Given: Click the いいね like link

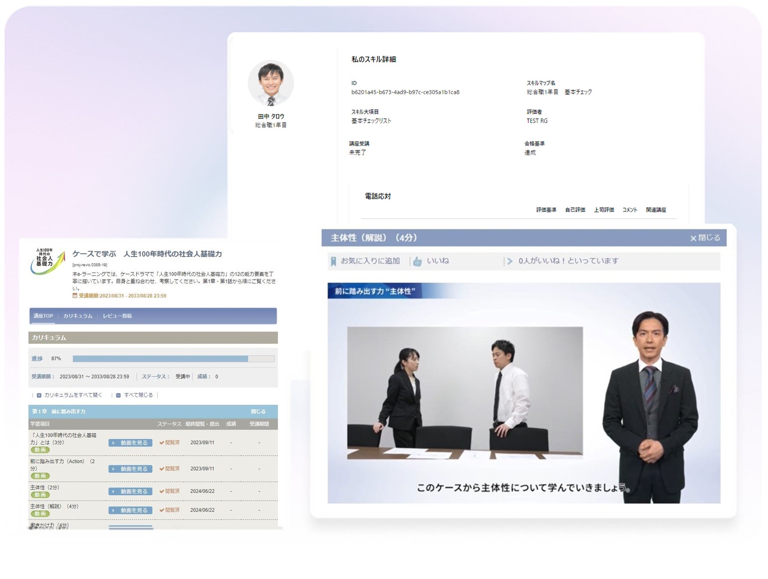Looking at the screenshot, I should point(438,261).
